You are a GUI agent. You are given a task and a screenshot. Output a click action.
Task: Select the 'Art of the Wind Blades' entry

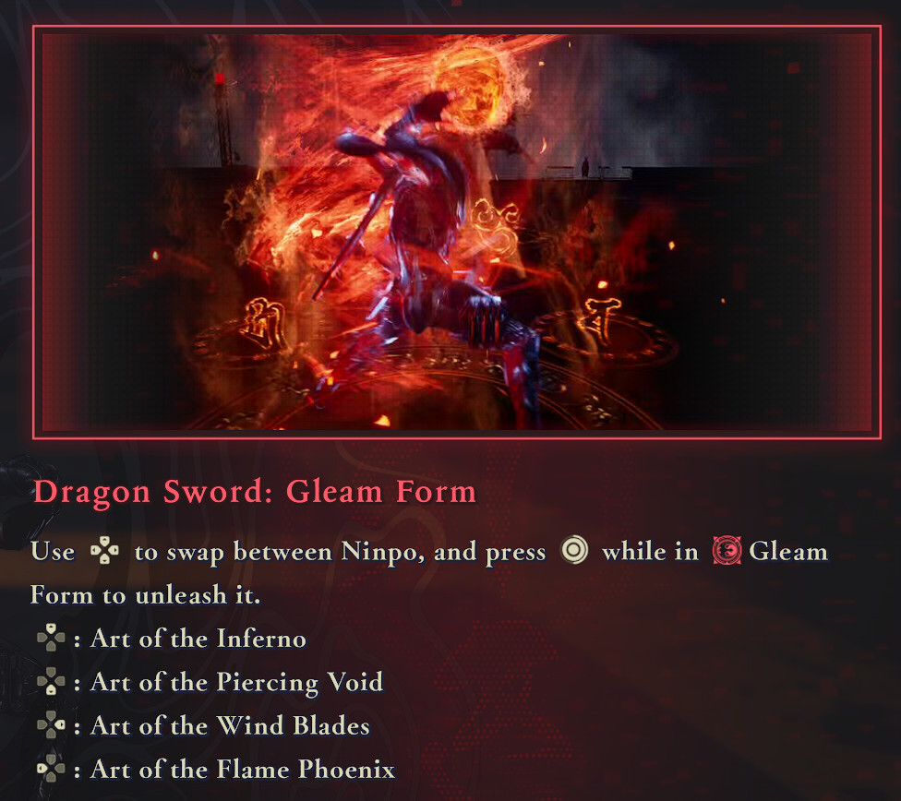coord(230,725)
